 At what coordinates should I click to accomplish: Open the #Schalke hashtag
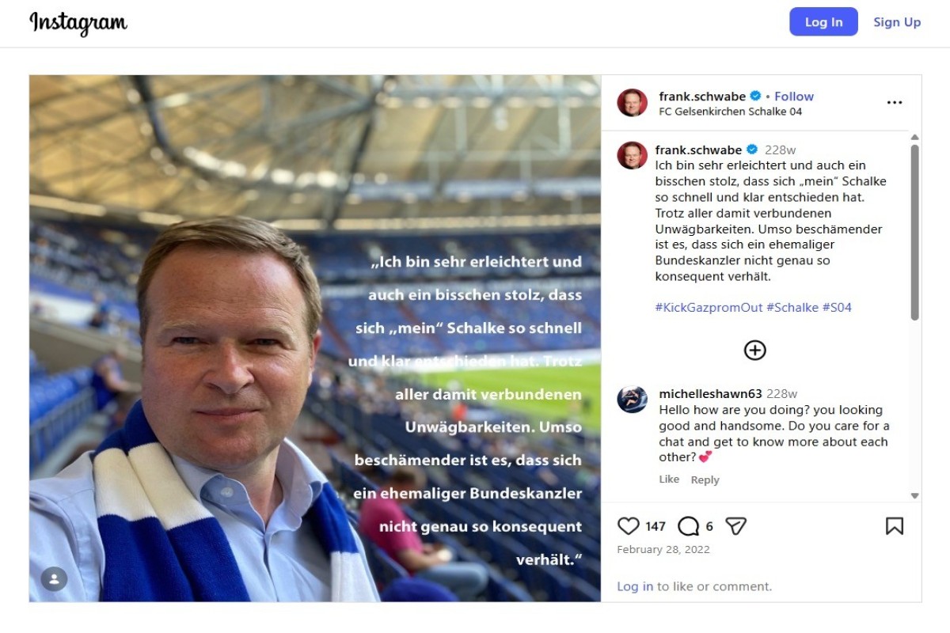point(792,307)
